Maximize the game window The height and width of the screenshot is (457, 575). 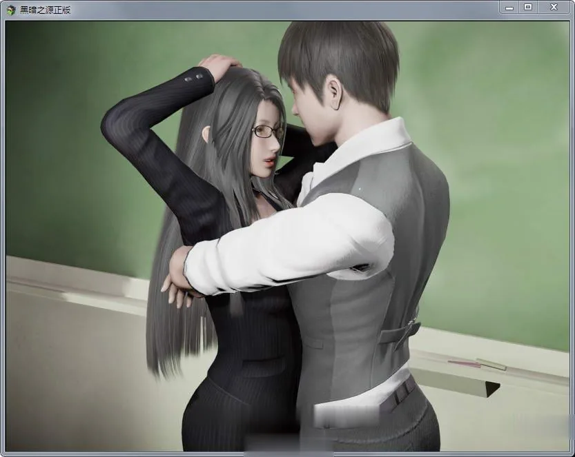tap(527, 8)
